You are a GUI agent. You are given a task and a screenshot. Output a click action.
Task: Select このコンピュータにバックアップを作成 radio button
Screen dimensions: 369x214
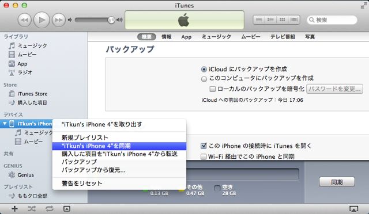(x=204, y=79)
